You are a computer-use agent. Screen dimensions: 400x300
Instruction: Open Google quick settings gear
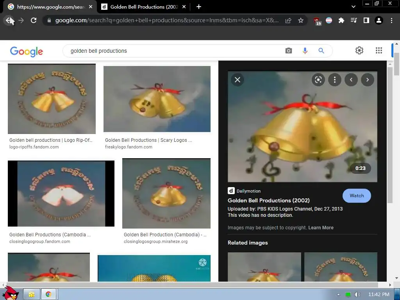tap(359, 50)
